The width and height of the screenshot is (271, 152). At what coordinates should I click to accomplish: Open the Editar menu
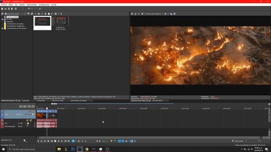(x=11, y=5)
